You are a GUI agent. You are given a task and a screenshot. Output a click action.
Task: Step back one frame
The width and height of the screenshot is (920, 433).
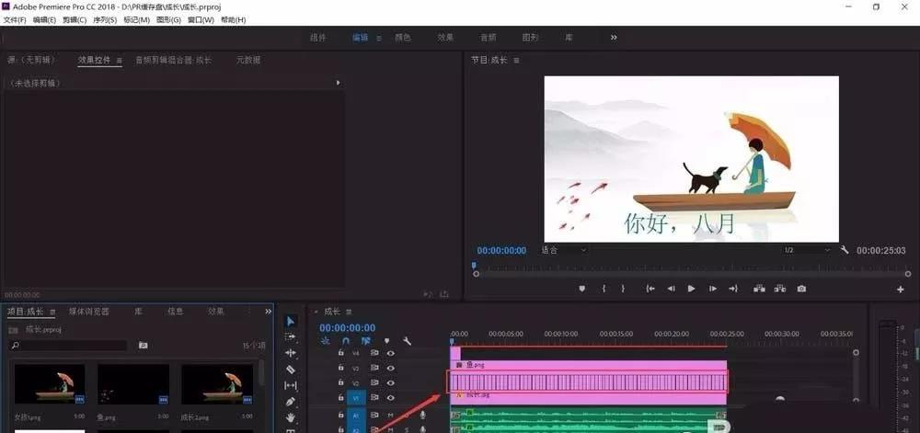coord(671,289)
